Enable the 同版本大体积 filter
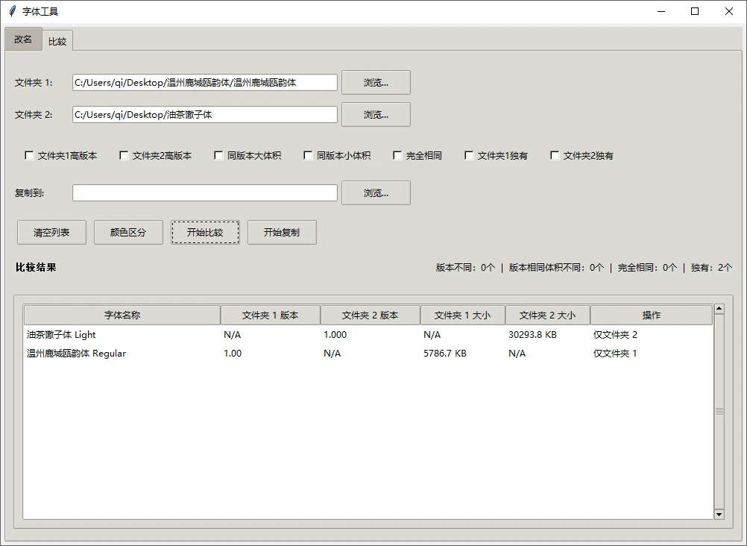Image resolution: width=747 pixels, height=546 pixels. pos(218,154)
